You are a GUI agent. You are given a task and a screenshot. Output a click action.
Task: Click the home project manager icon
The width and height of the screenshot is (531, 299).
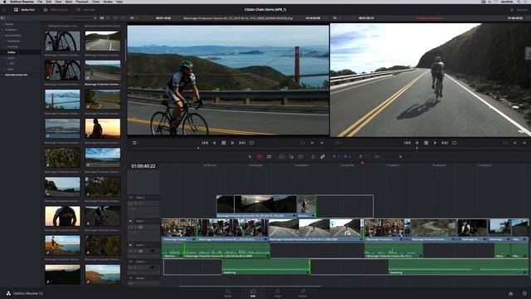511,293
